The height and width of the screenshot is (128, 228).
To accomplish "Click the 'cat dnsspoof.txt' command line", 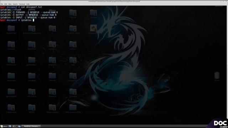I will click(21, 7).
